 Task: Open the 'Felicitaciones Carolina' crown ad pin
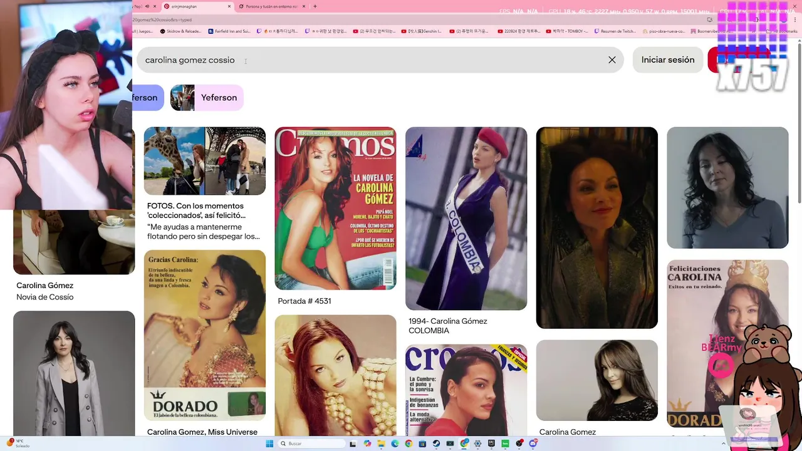coord(727,343)
